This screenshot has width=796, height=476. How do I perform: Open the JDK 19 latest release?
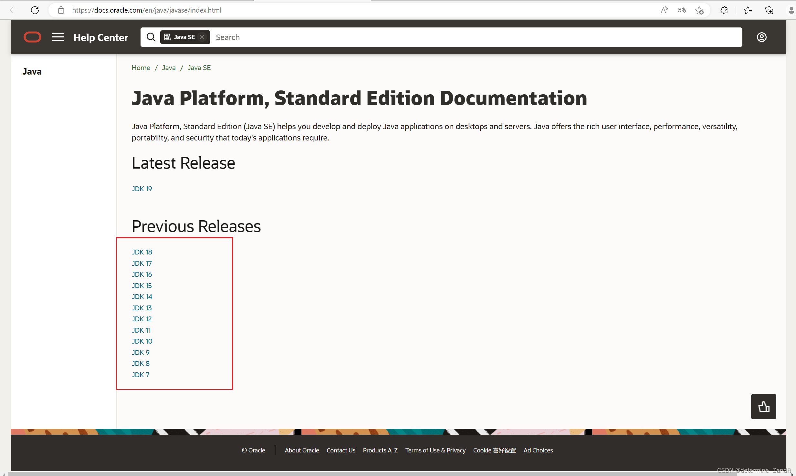[x=142, y=189]
